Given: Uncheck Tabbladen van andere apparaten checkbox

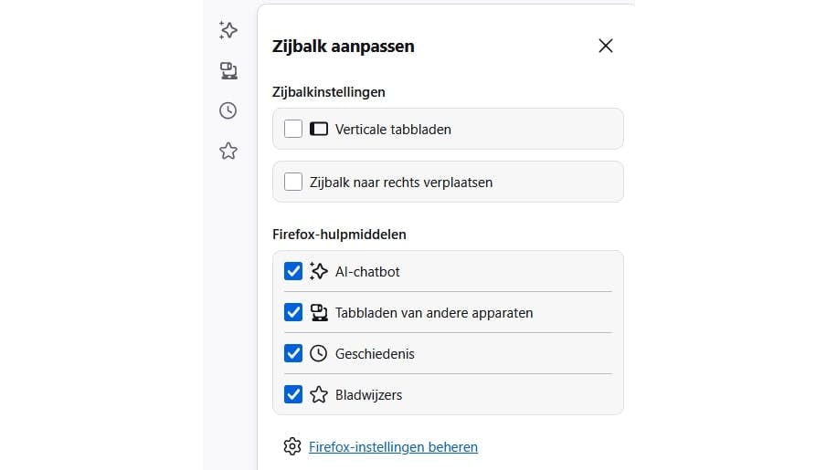Looking at the screenshot, I should pos(293,312).
